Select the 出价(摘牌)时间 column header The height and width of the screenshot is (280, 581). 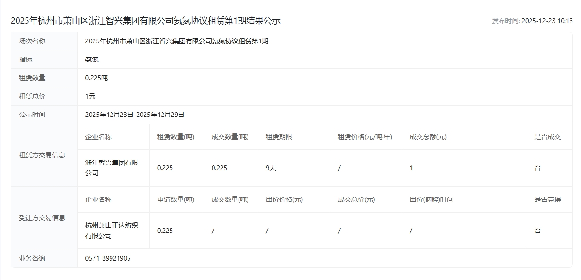(431, 199)
